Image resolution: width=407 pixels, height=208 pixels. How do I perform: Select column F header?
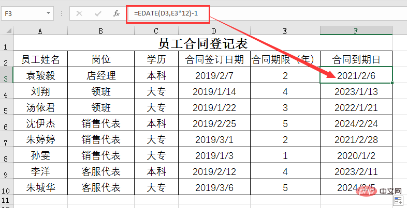point(356,31)
